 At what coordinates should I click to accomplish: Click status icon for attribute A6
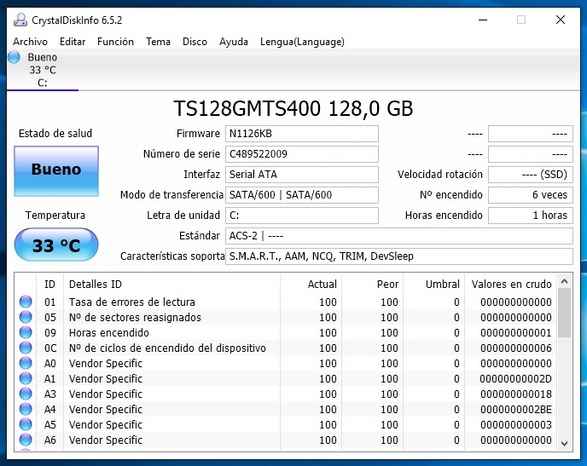26,440
